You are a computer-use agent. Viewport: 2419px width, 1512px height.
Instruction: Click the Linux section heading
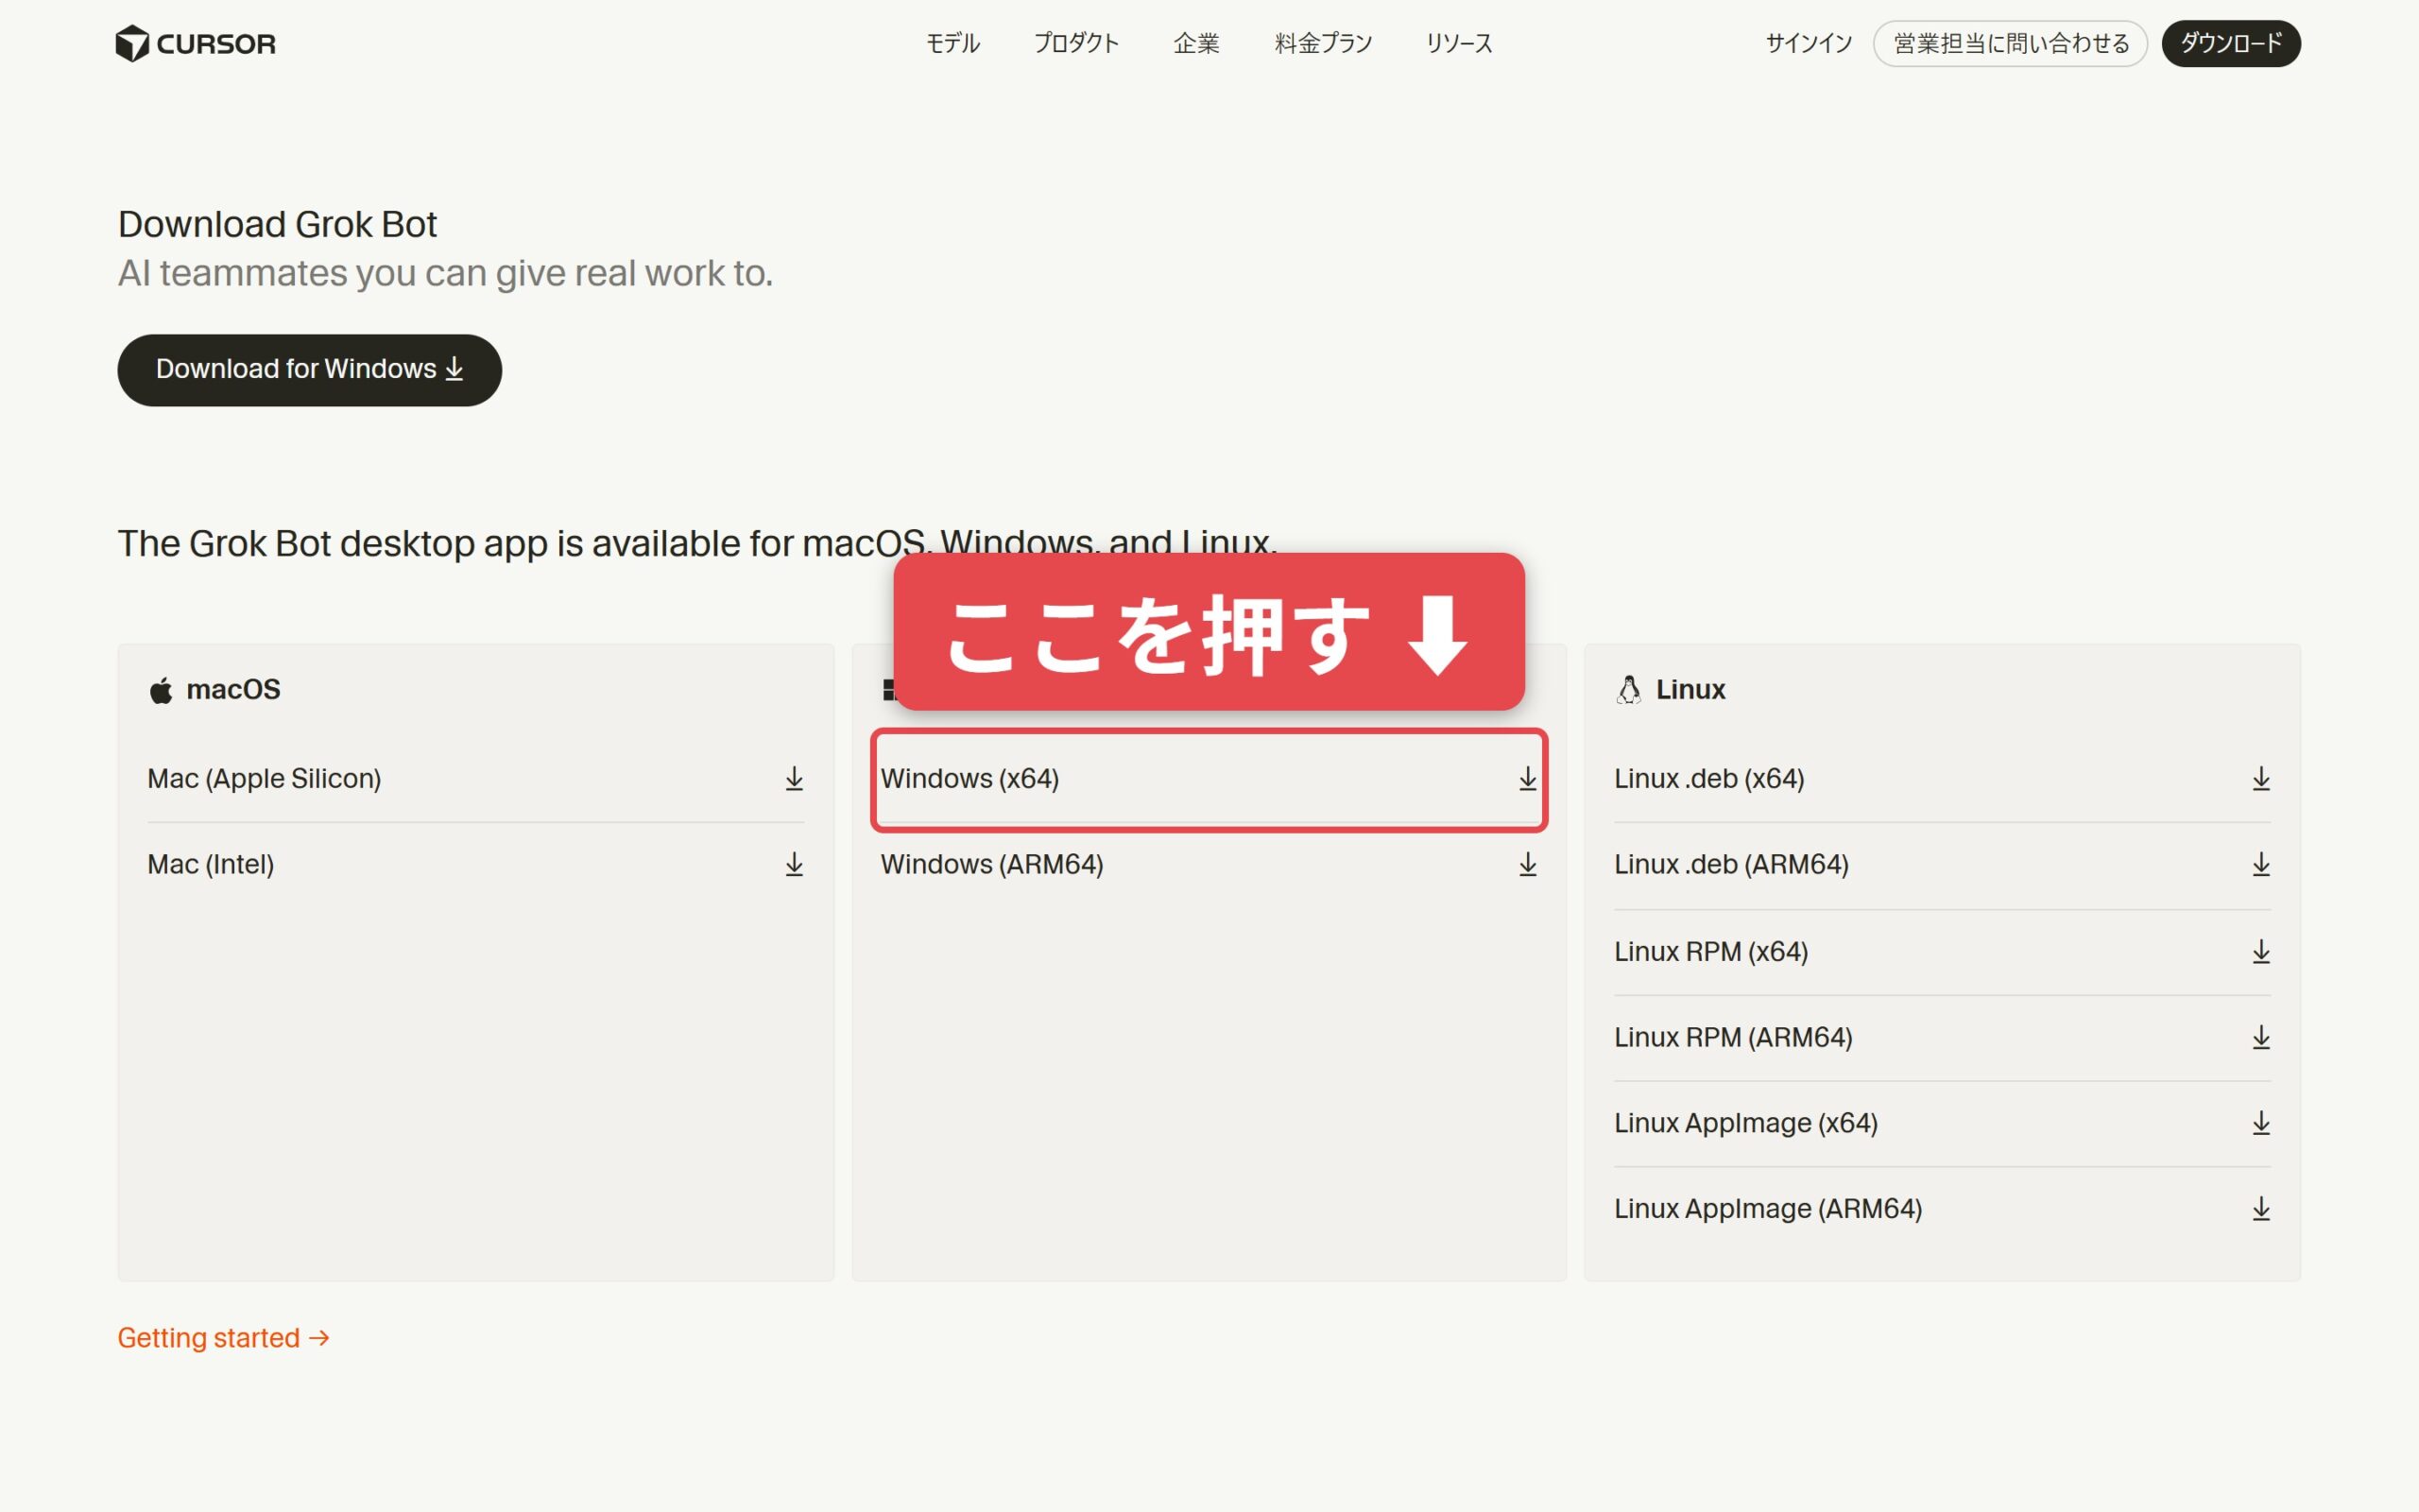pos(1690,690)
